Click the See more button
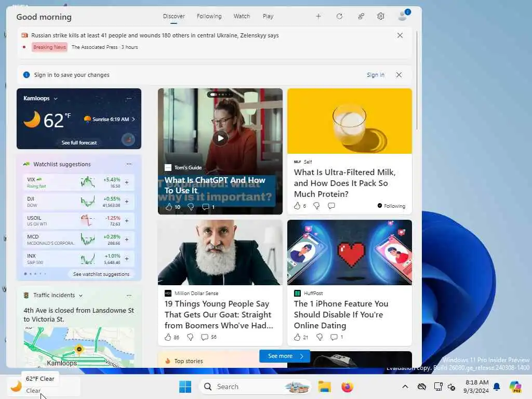The height and width of the screenshot is (399, 532). point(285,356)
